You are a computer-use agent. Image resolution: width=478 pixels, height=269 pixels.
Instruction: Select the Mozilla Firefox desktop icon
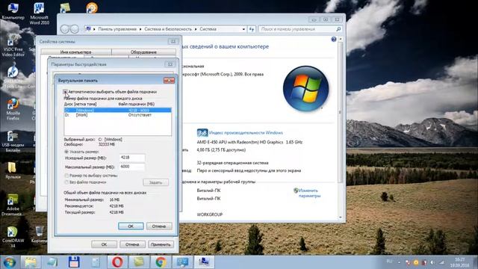click(13, 109)
